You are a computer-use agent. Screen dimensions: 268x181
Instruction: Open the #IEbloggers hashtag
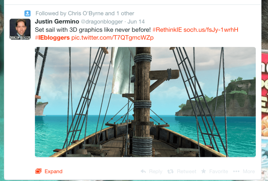[x=52, y=38]
